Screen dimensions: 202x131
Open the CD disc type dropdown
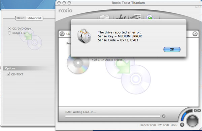[197, 110]
